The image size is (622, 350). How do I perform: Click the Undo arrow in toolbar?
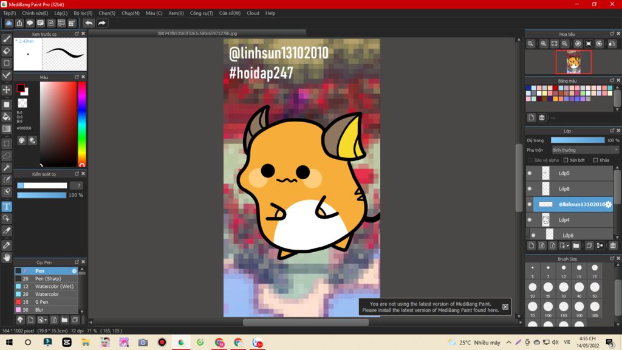point(89,23)
